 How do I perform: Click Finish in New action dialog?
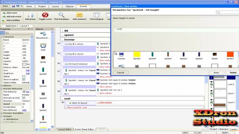point(233,73)
